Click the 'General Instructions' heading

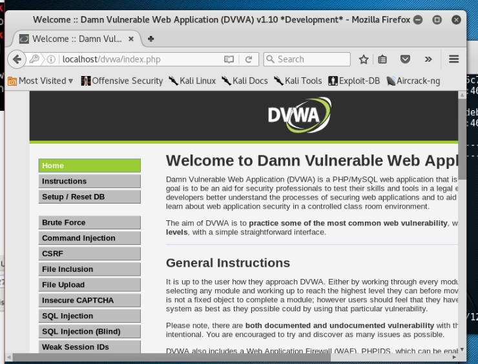point(228,263)
